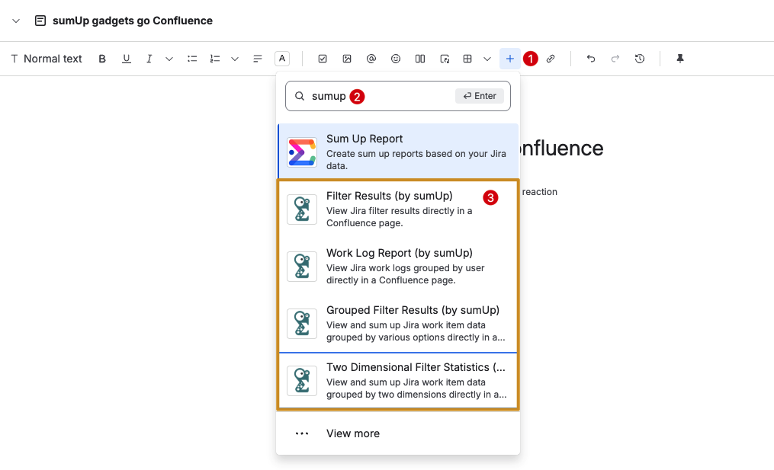774x470 pixels.
Task: Insert a link
Action: pos(551,59)
